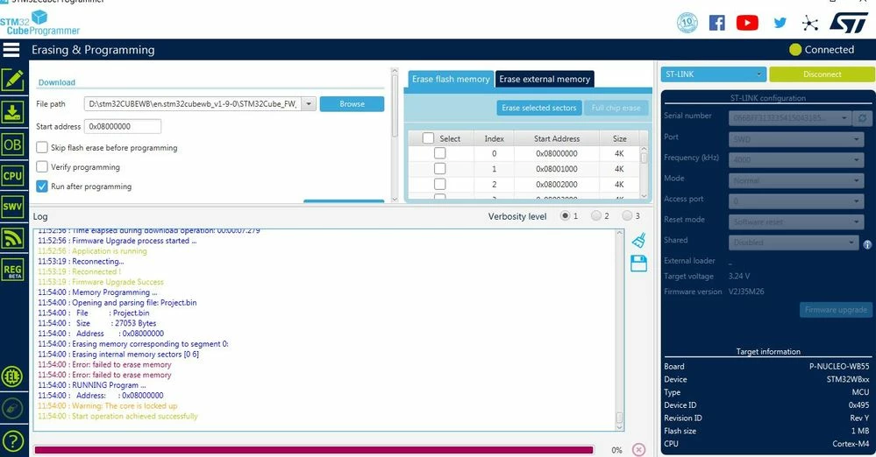Set verbosity level to 1
Viewport: 876px width, 457px height.
pyautogui.click(x=566, y=216)
